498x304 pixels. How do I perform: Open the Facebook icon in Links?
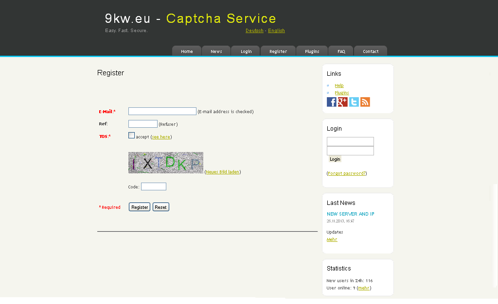pos(331,102)
